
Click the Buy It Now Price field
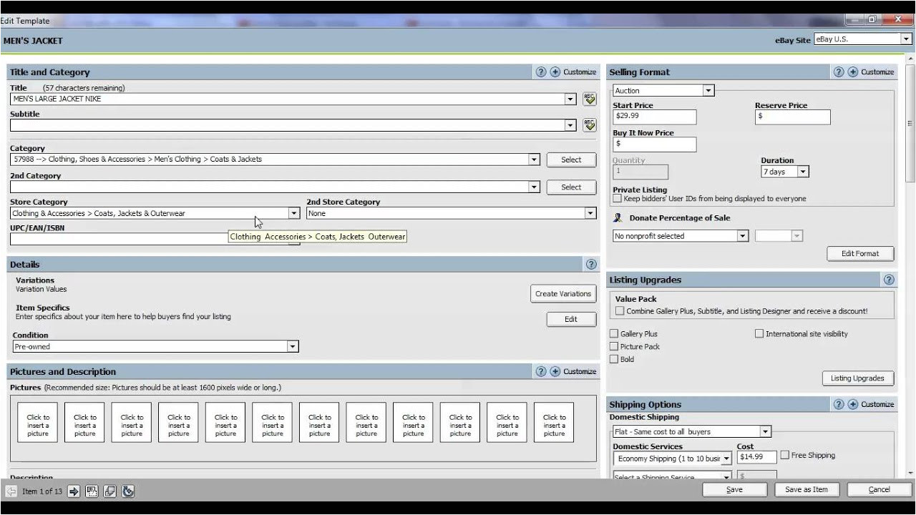coord(654,144)
